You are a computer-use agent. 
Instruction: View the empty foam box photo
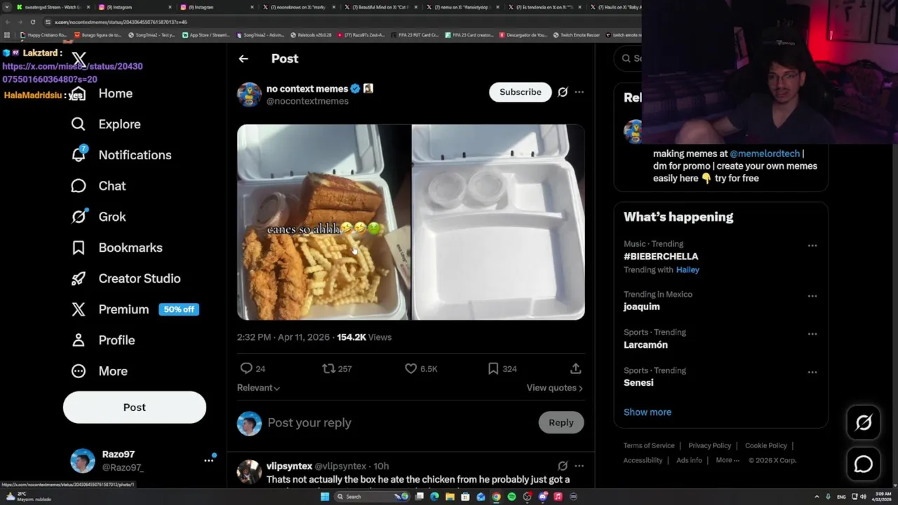coord(498,222)
